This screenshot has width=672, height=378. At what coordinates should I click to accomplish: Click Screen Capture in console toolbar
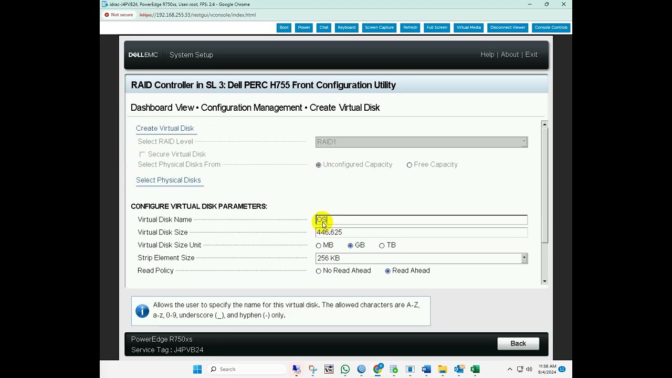pos(379,27)
